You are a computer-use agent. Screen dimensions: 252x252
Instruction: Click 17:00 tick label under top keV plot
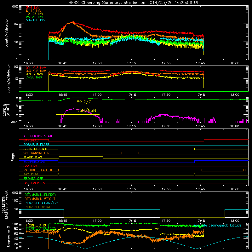97,63
